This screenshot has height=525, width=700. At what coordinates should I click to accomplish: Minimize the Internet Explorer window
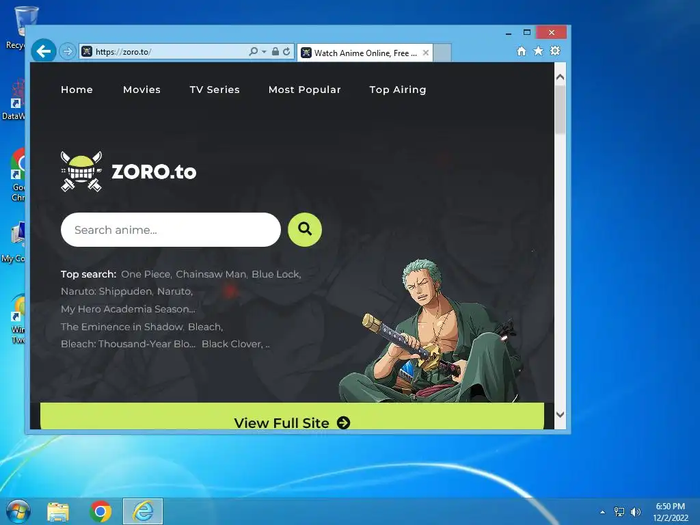click(x=509, y=33)
